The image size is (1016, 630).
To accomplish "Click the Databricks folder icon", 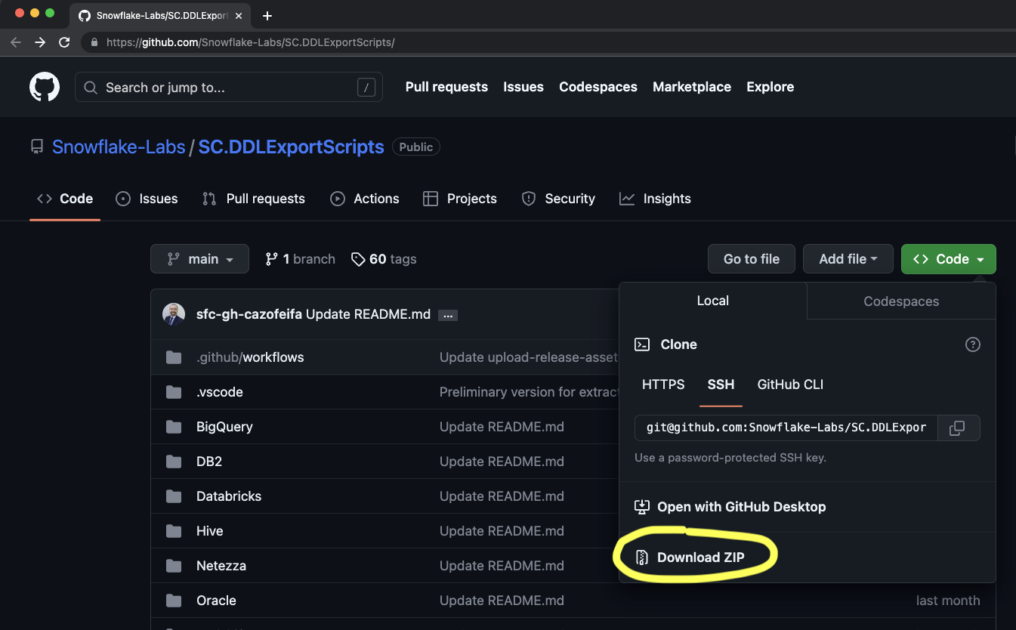I will tap(173, 496).
